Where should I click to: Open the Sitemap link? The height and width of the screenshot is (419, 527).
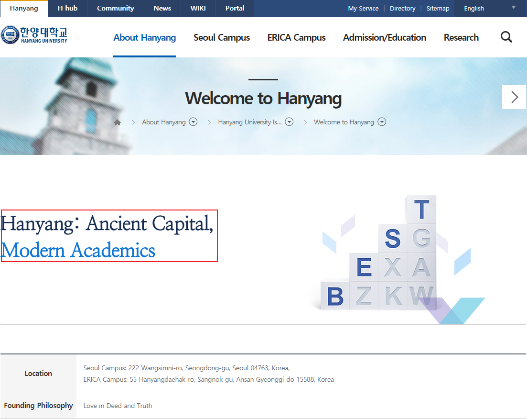point(438,9)
